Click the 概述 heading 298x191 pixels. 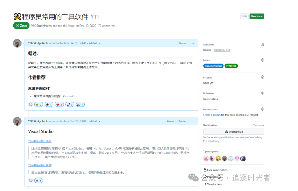tap(33, 53)
